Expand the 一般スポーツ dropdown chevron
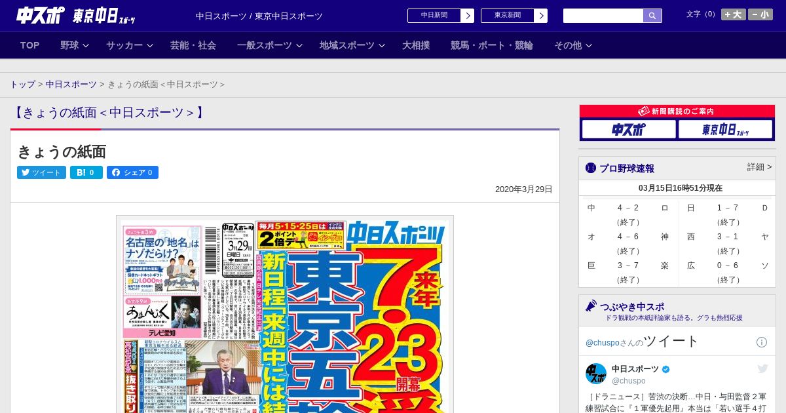This screenshot has width=786, height=413. coord(299,46)
